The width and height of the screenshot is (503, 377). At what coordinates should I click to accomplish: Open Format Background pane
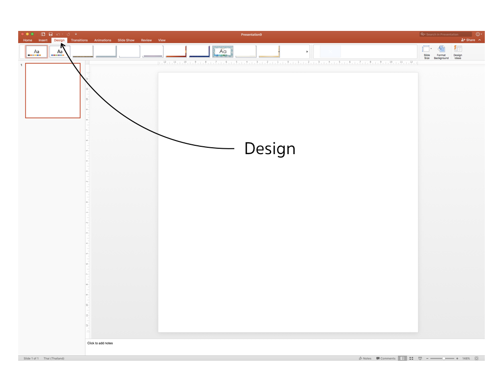tap(441, 52)
